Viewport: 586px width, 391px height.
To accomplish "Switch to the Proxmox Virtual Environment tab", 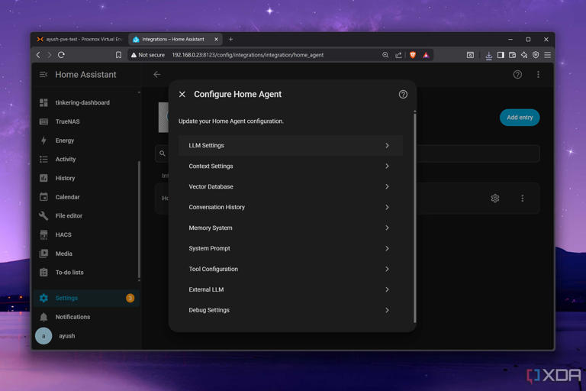I will click(x=80, y=39).
